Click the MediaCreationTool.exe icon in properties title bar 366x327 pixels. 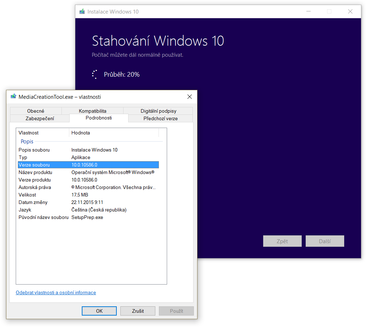tap(13, 97)
